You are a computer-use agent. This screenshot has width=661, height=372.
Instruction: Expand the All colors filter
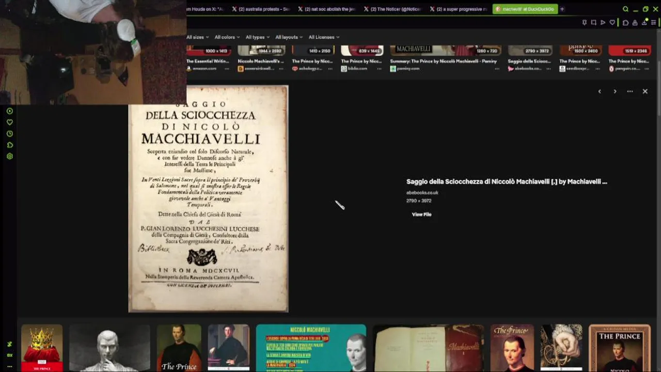[227, 37]
